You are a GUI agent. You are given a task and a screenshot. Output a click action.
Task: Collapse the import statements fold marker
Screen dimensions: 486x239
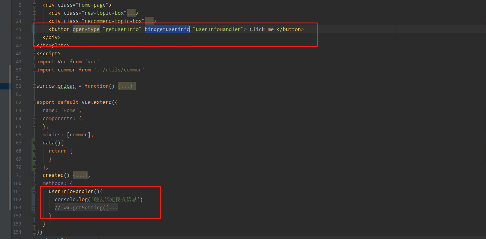[x=34, y=62]
